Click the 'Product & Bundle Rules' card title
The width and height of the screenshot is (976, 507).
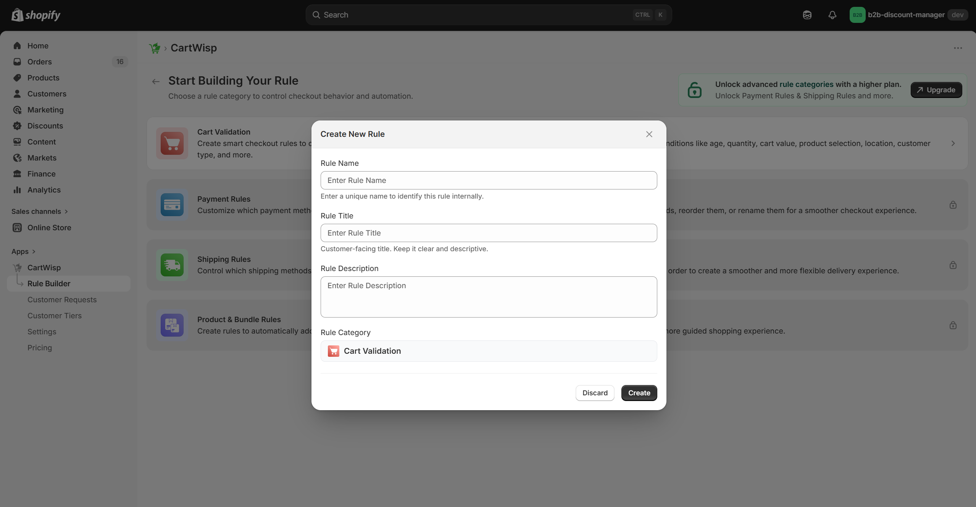click(x=239, y=319)
